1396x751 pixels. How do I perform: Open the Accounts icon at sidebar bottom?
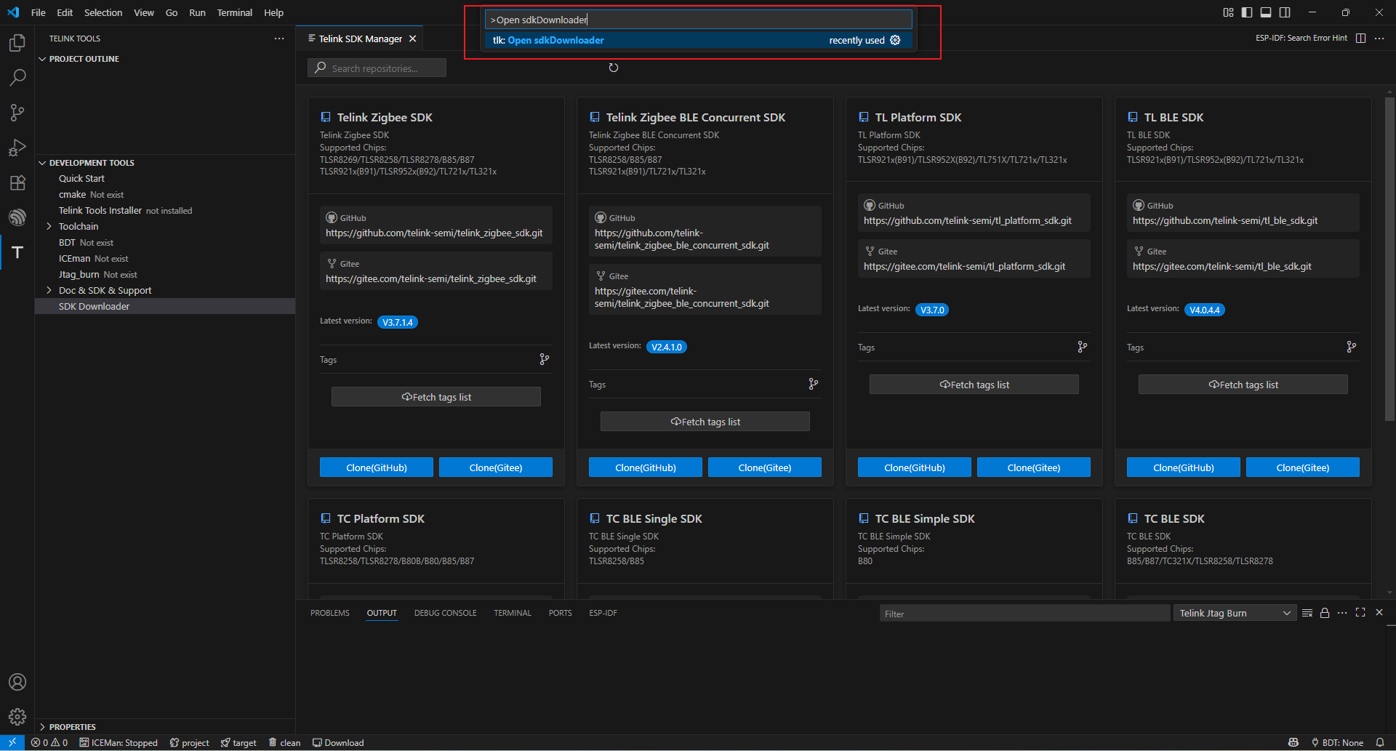[17, 682]
